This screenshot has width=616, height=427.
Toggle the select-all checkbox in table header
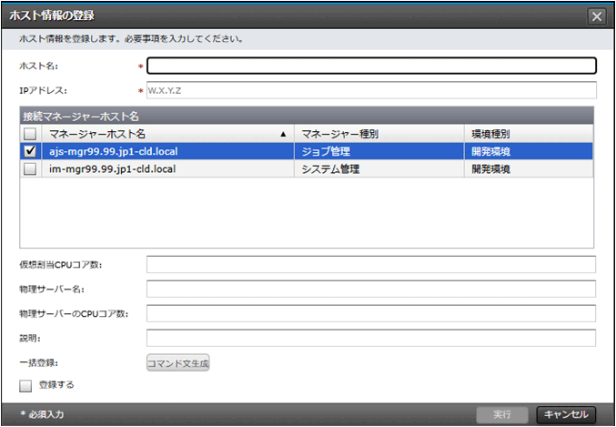click(30, 135)
